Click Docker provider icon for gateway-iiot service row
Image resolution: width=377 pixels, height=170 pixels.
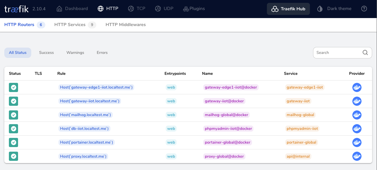357,101
